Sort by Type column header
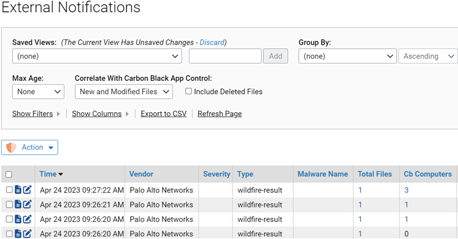Image resolution: width=458 pixels, height=239 pixels. point(246,174)
